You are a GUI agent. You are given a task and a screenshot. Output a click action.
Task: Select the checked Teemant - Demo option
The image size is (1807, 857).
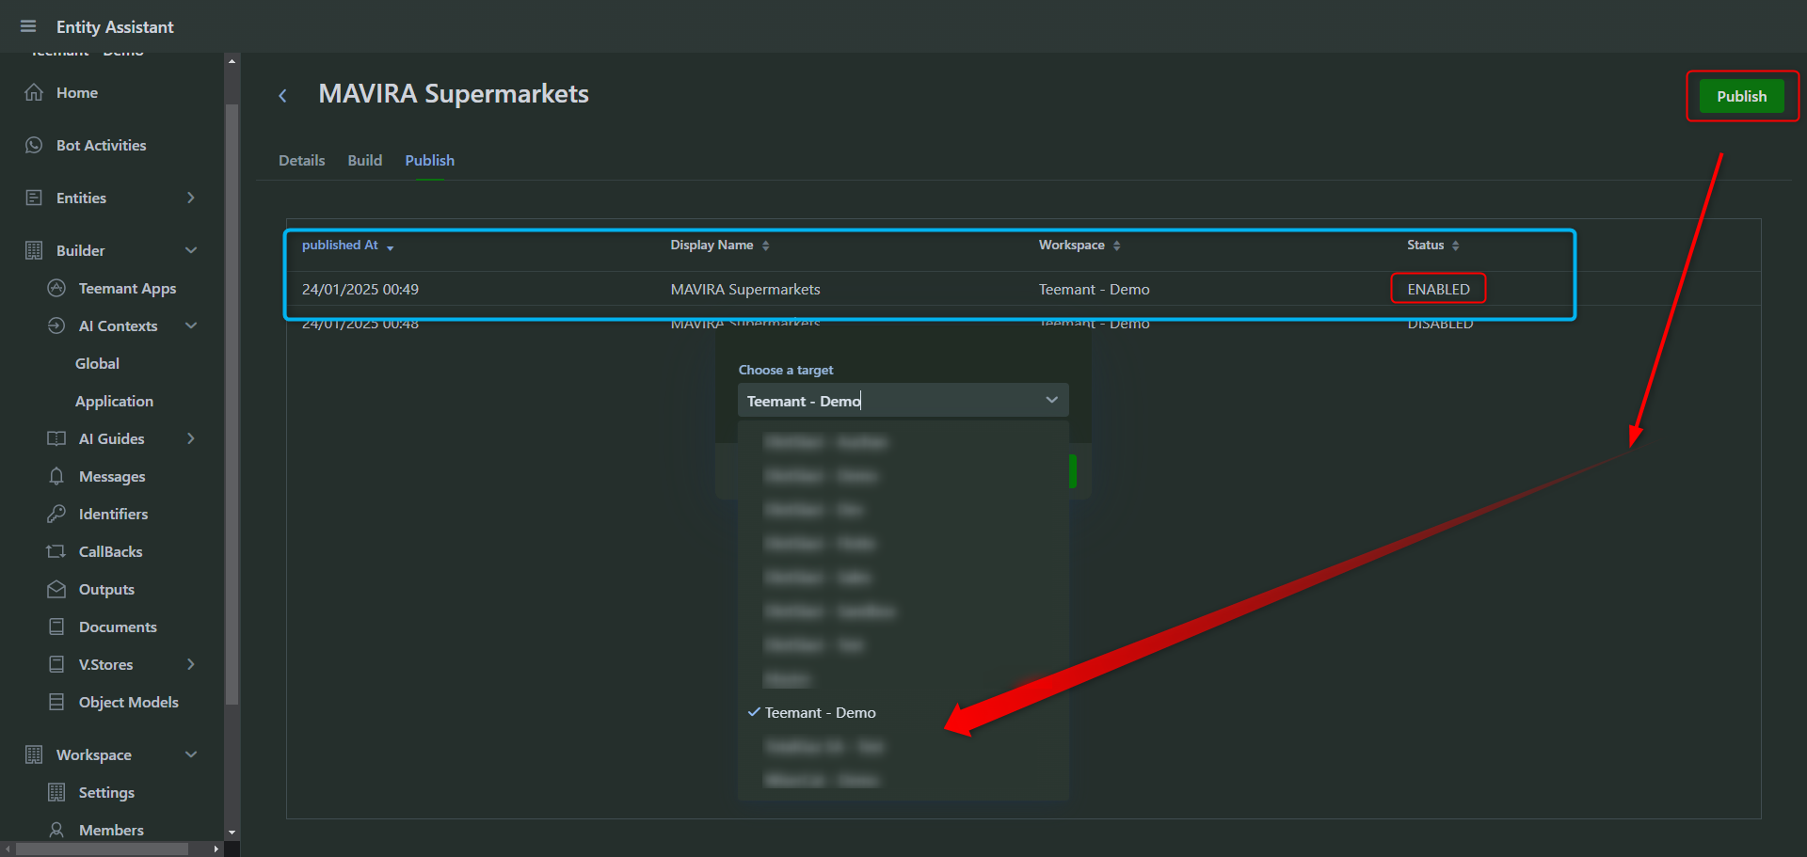820,713
